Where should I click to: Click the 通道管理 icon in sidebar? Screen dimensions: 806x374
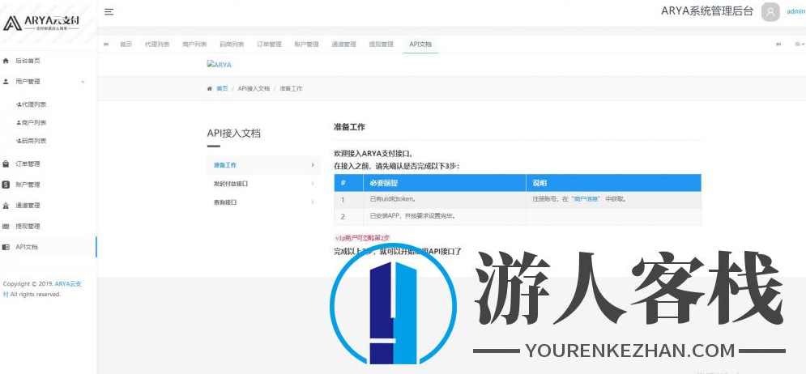point(6,206)
